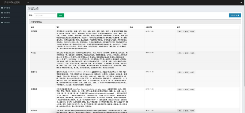Click the upload date in 冬瓜盅 row
The width and height of the screenshot is (245, 113).
coord(149,53)
